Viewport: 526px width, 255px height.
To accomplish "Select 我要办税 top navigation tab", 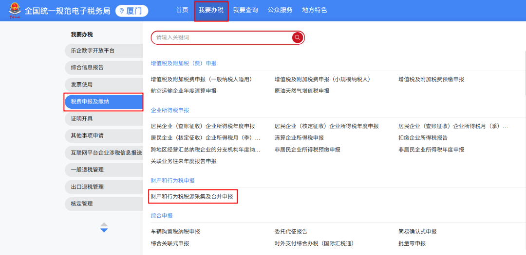I will tap(211, 10).
